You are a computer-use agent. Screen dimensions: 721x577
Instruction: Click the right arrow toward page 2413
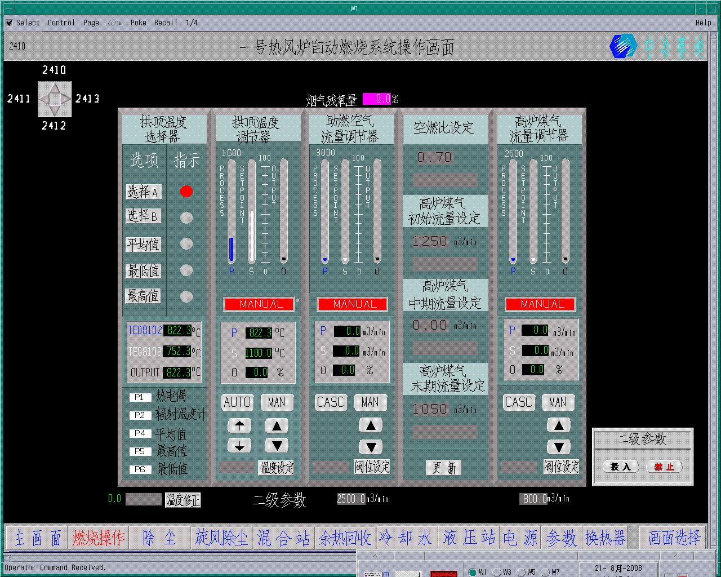click(x=66, y=99)
